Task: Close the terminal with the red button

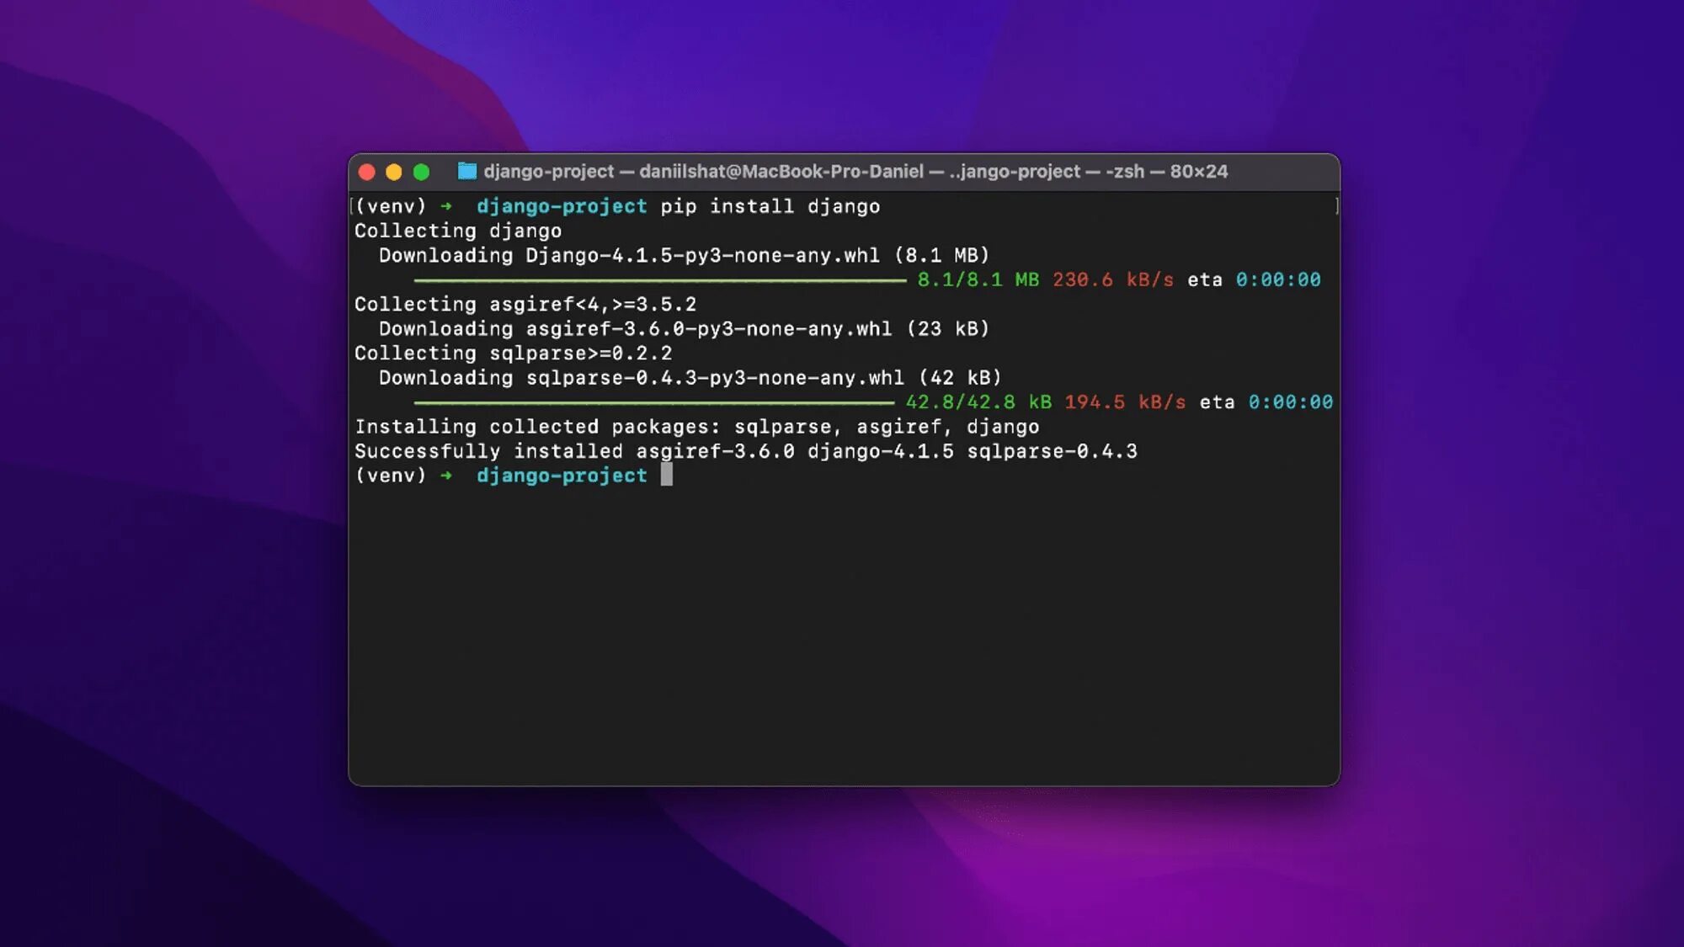Action: [367, 173]
